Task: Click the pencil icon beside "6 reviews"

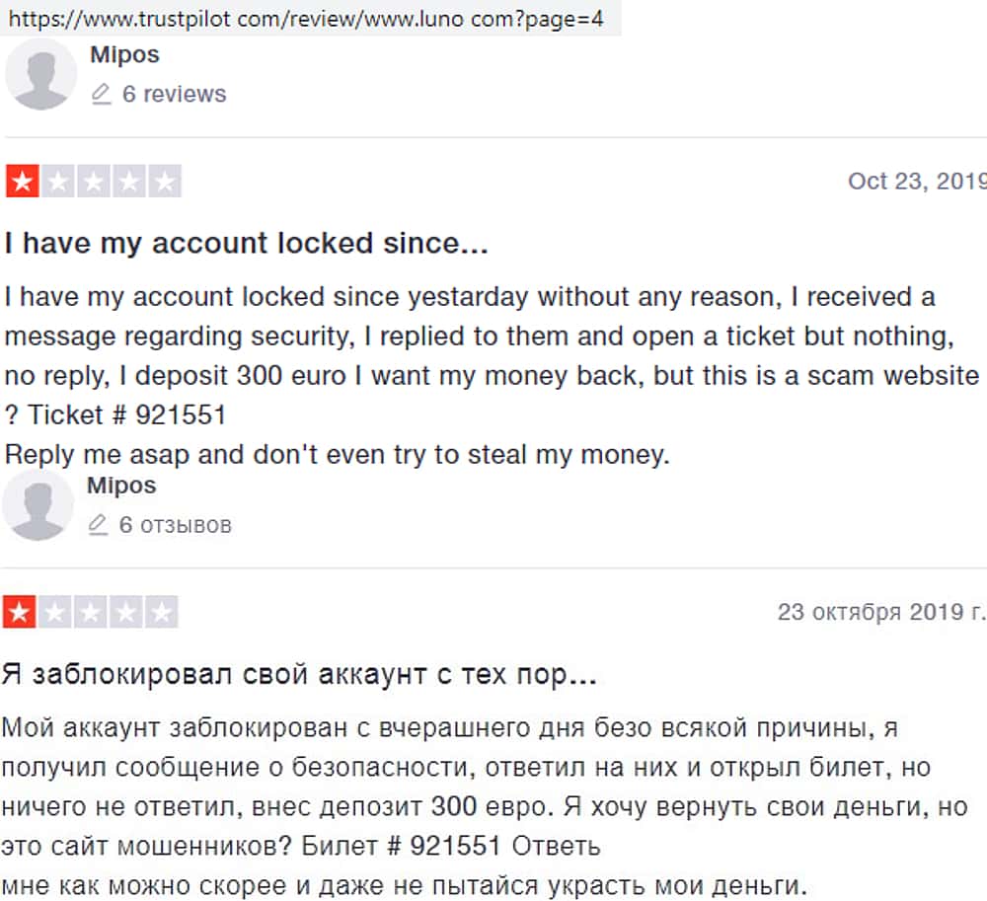Action: click(101, 95)
